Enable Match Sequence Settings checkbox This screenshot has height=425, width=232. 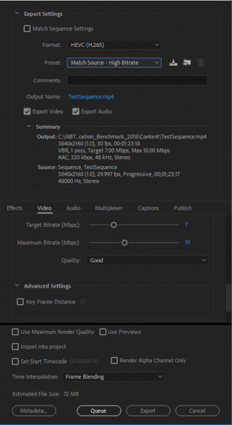[27, 29]
